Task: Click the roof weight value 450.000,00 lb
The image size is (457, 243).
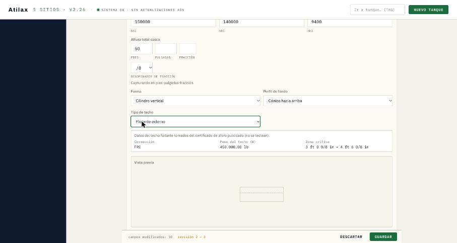Action: pos(234,147)
